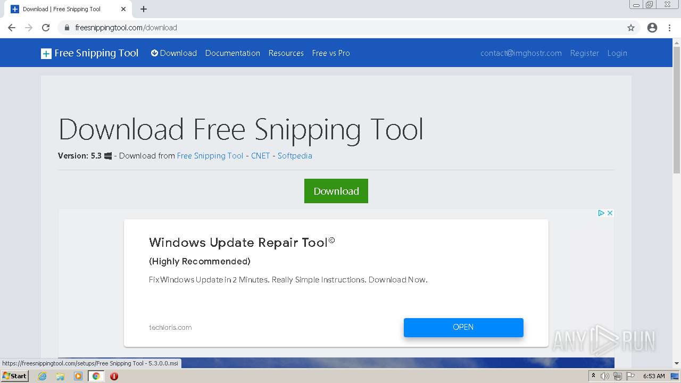Click the scrollbar up arrow
Viewport: 681px width, 383px height.
pos(677,42)
